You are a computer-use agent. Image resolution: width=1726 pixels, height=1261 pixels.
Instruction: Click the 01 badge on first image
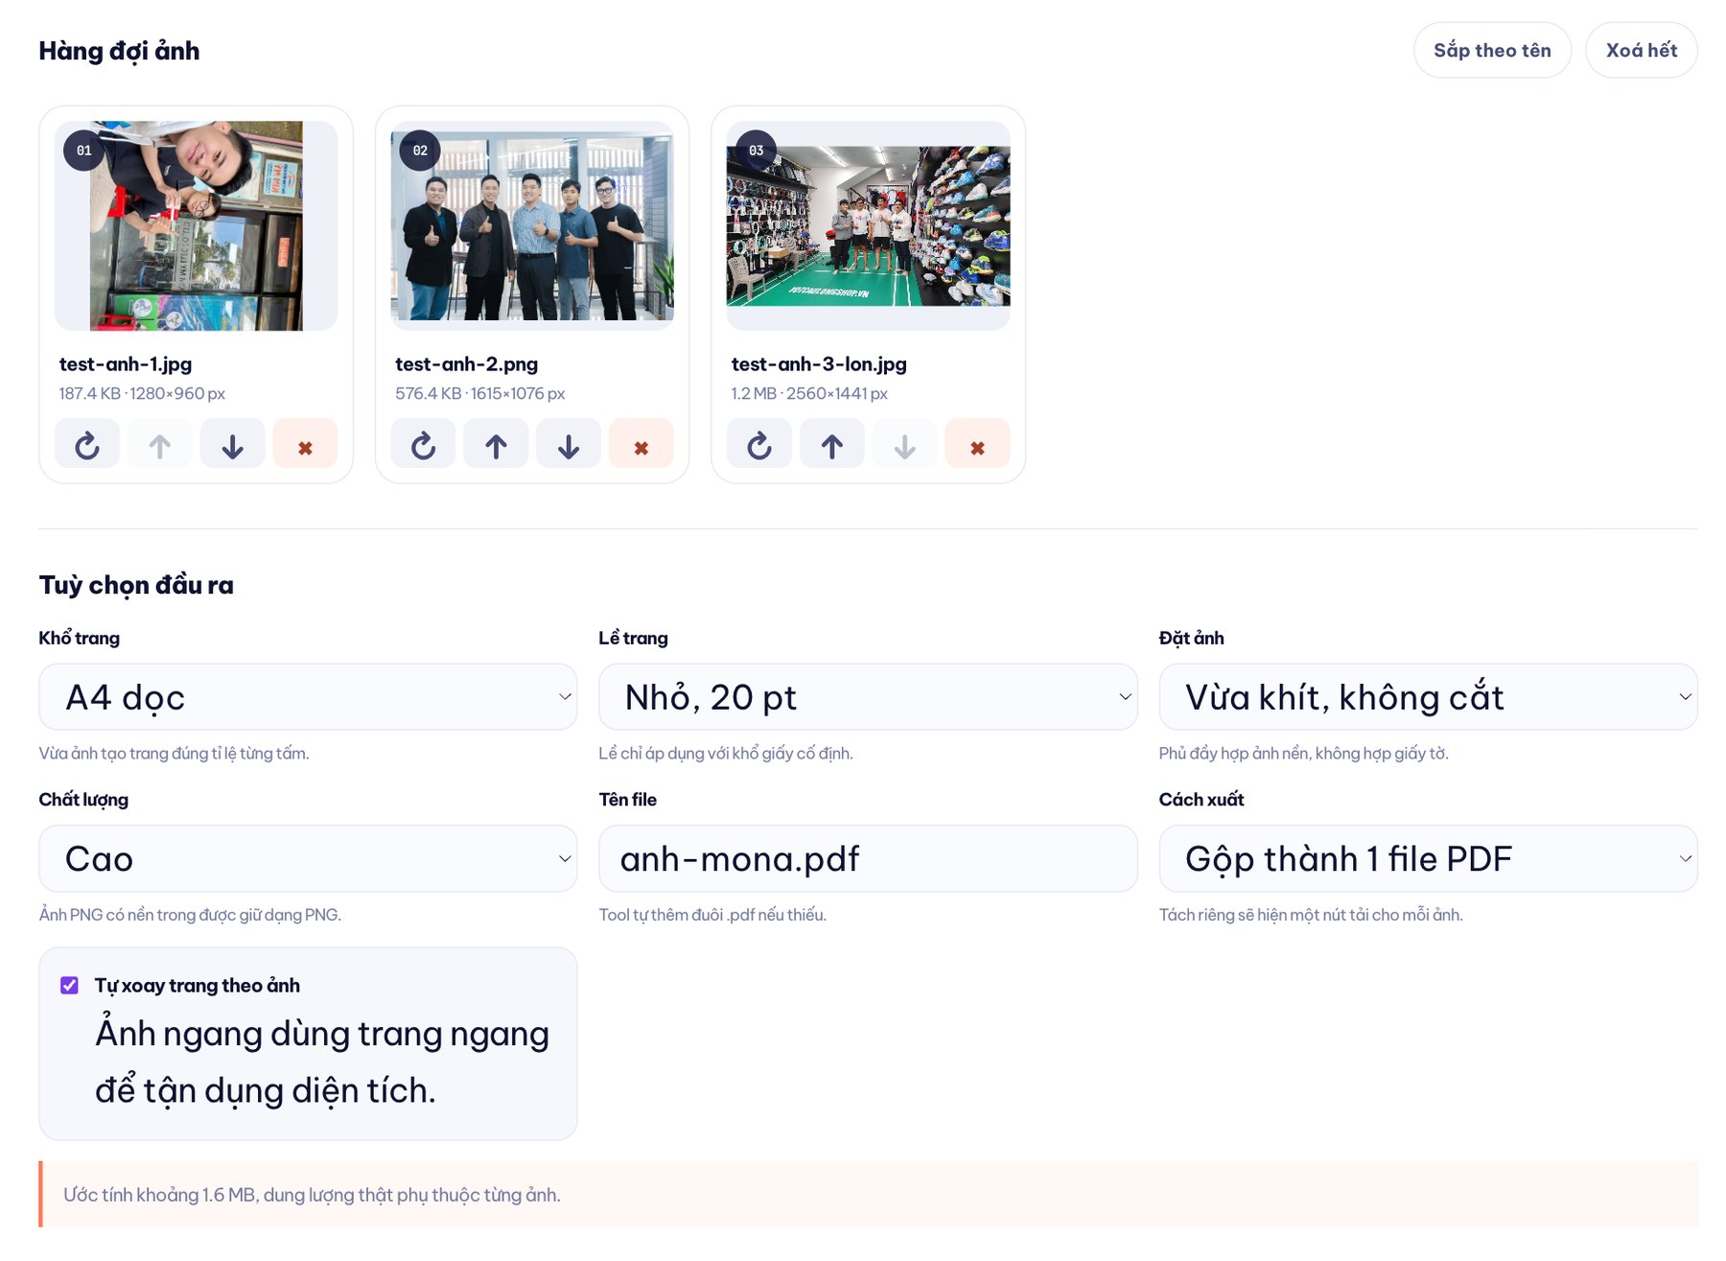[x=84, y=151]
